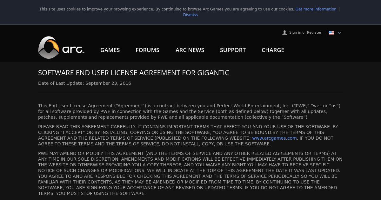Expand the language dropdown chevron
The width and height of the screenshot is (381, 200).
pyautogui.click(x=339, y=33)
